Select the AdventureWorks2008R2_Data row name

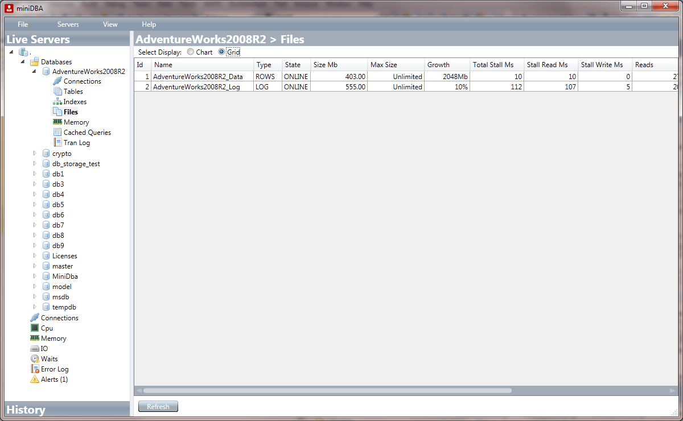198,77
